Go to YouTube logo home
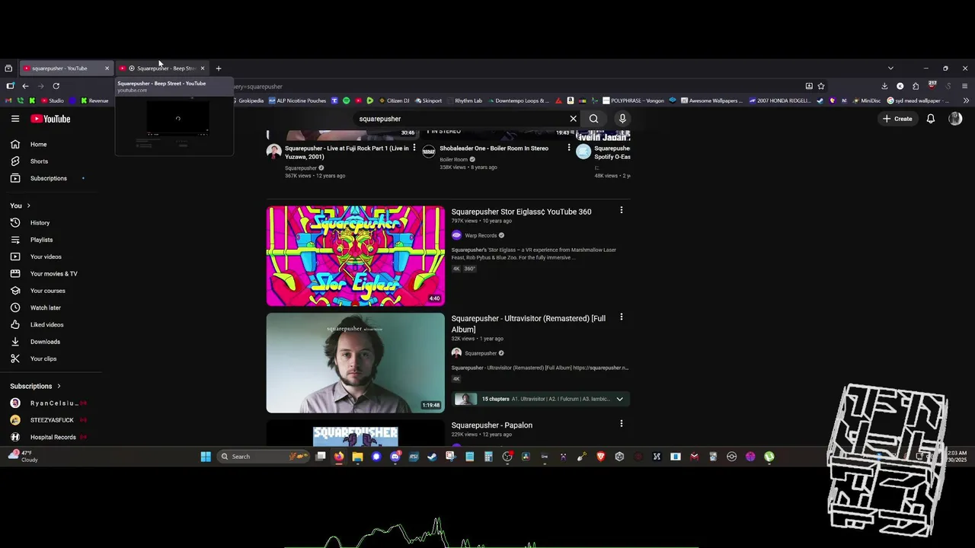Screen dimensions: 975x548 pyautogui.click(x=50, y=119)
